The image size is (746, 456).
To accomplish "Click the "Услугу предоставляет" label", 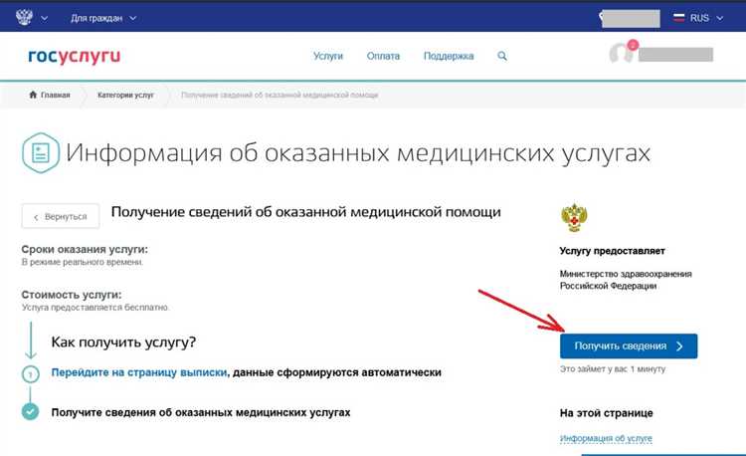I will tap(613, 251).
